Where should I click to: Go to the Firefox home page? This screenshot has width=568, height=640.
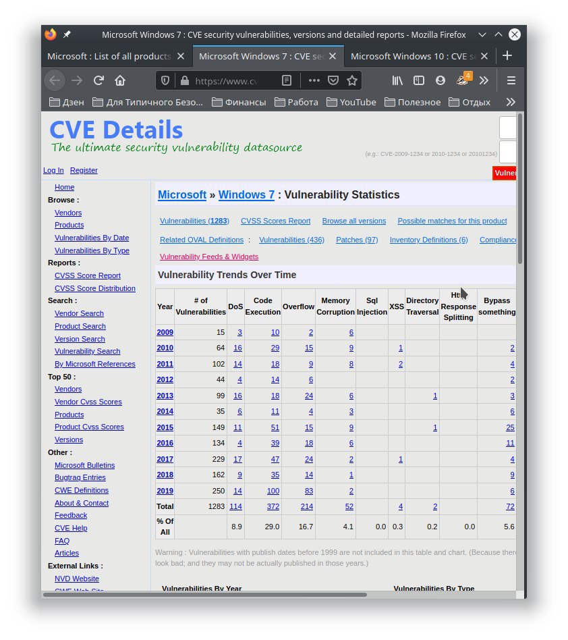(x=120, y=81)
